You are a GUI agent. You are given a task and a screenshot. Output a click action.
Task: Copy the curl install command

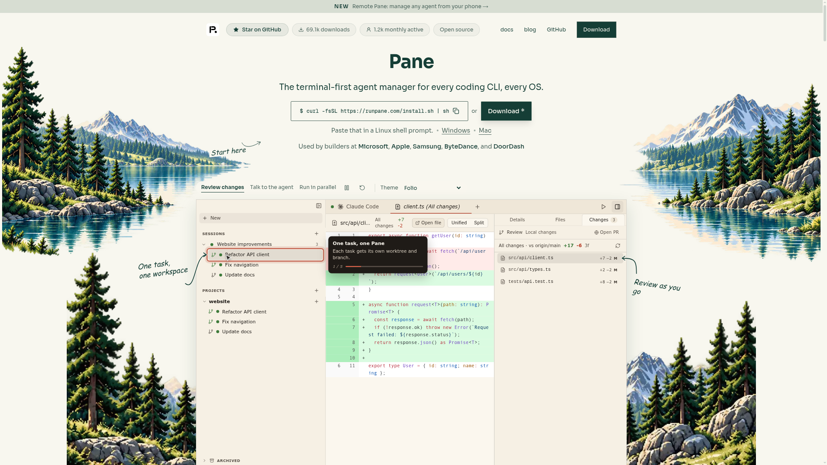456,111
